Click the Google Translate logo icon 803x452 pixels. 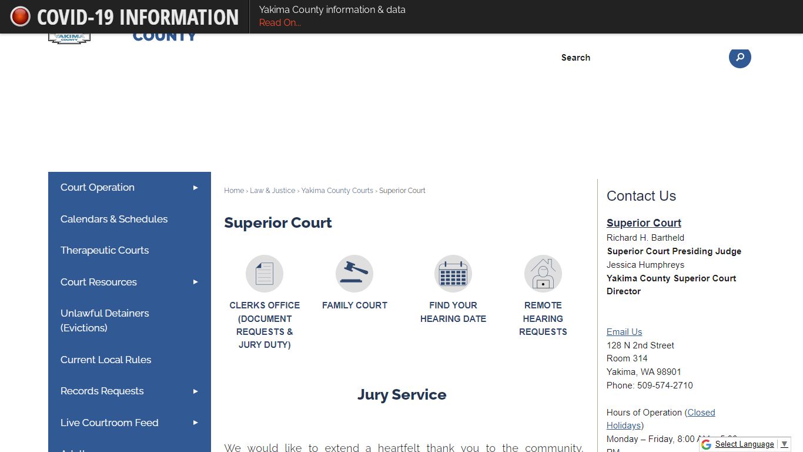(707, 444)
